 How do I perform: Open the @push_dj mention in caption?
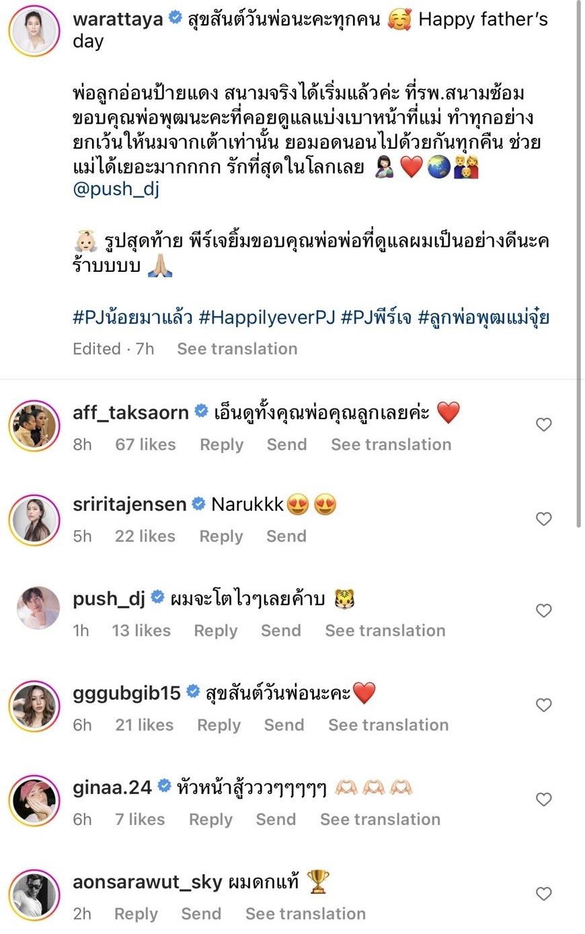(x=116, y=189)
